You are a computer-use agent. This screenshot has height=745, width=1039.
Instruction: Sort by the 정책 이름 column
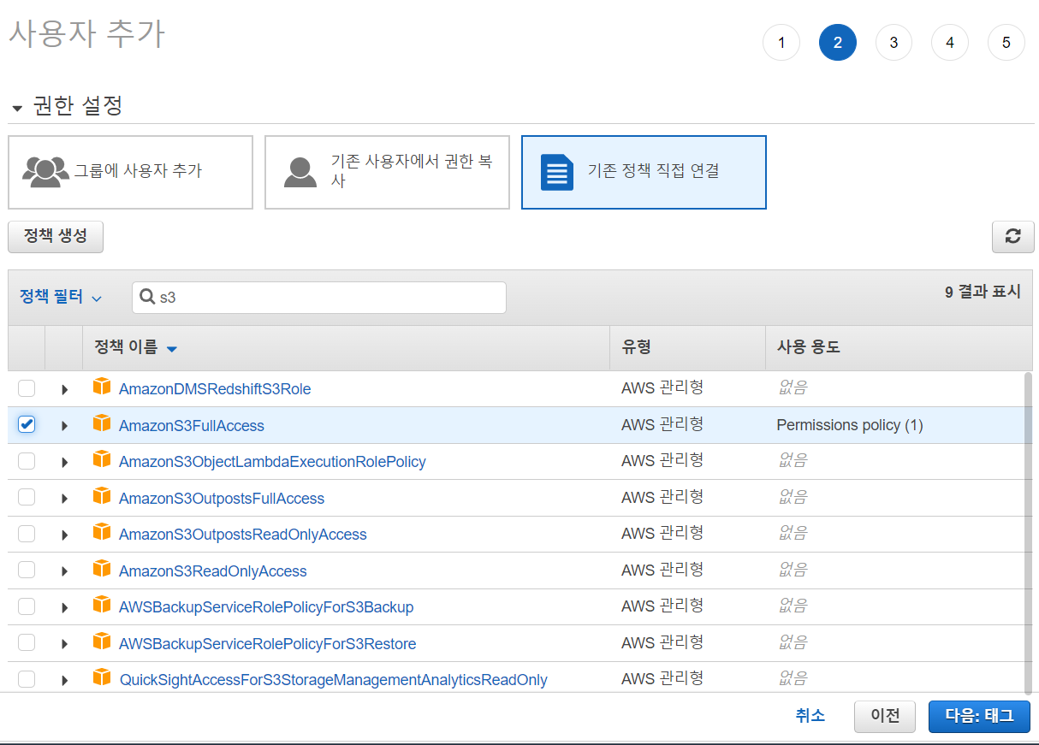point(136,347)
